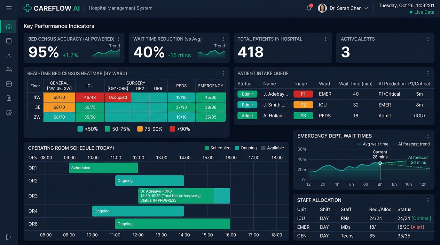Open Patient Intake Queue options menu
This screenshot has width=440, height=245.
tap(428, 73)
